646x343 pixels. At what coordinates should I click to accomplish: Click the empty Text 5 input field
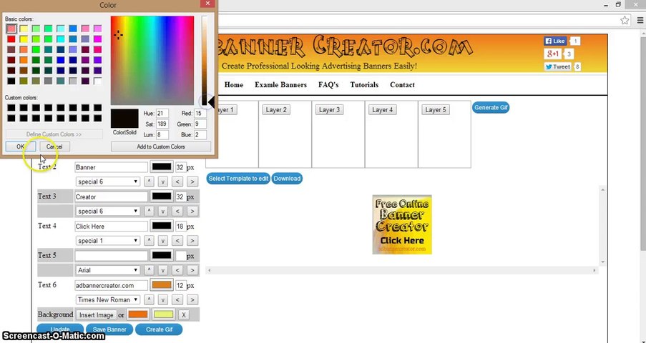[x=111, y=256]
